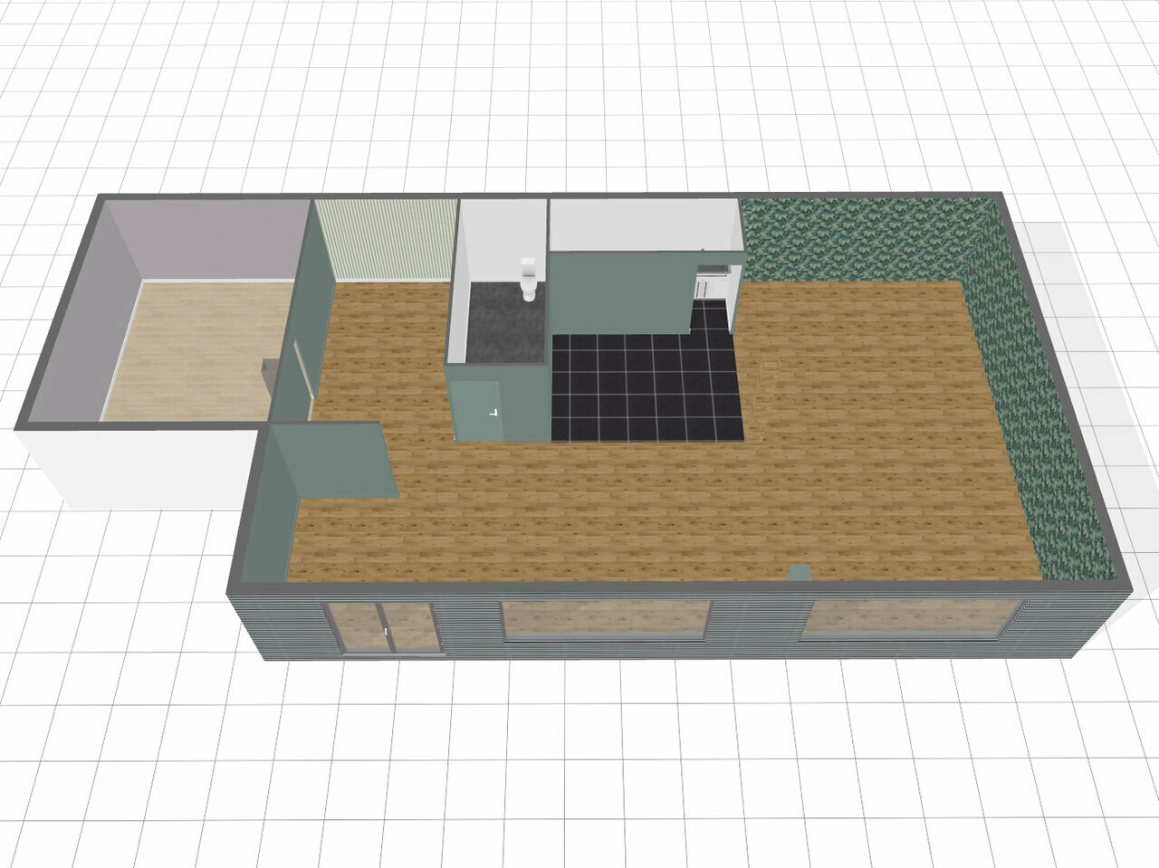
Task: Select the white exterior wall of left annex
Action: pyautogui.click(x=136, y=466)
